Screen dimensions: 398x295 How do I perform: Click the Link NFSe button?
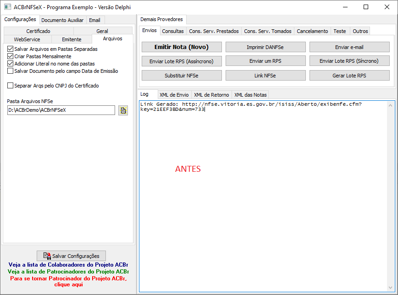pyautogui.click(x=265, y=75)
